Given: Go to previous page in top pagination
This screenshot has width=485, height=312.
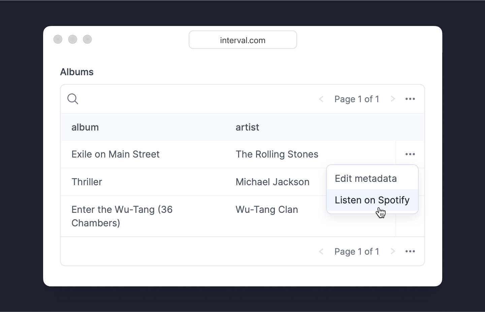Looking at the screenshot, I should tap(321, 99).
